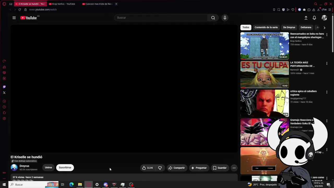334x188 pixels.
Task: Open the Dreyrus channel name link
Action: 24,166
